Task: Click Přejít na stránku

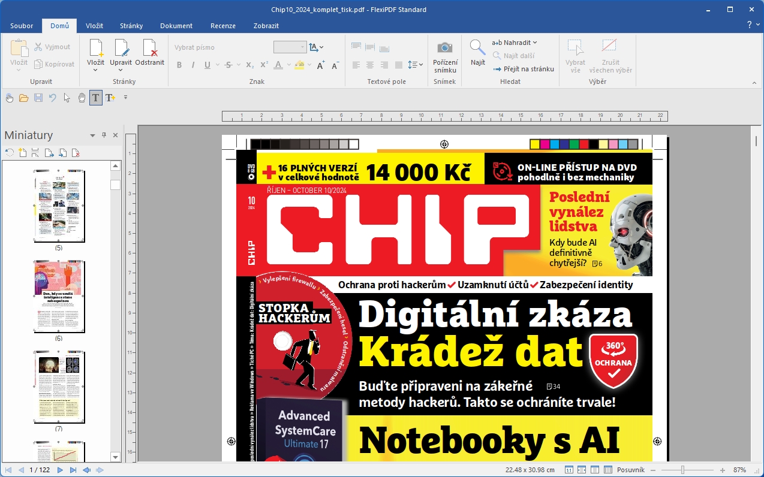Action: pos(524,69)
